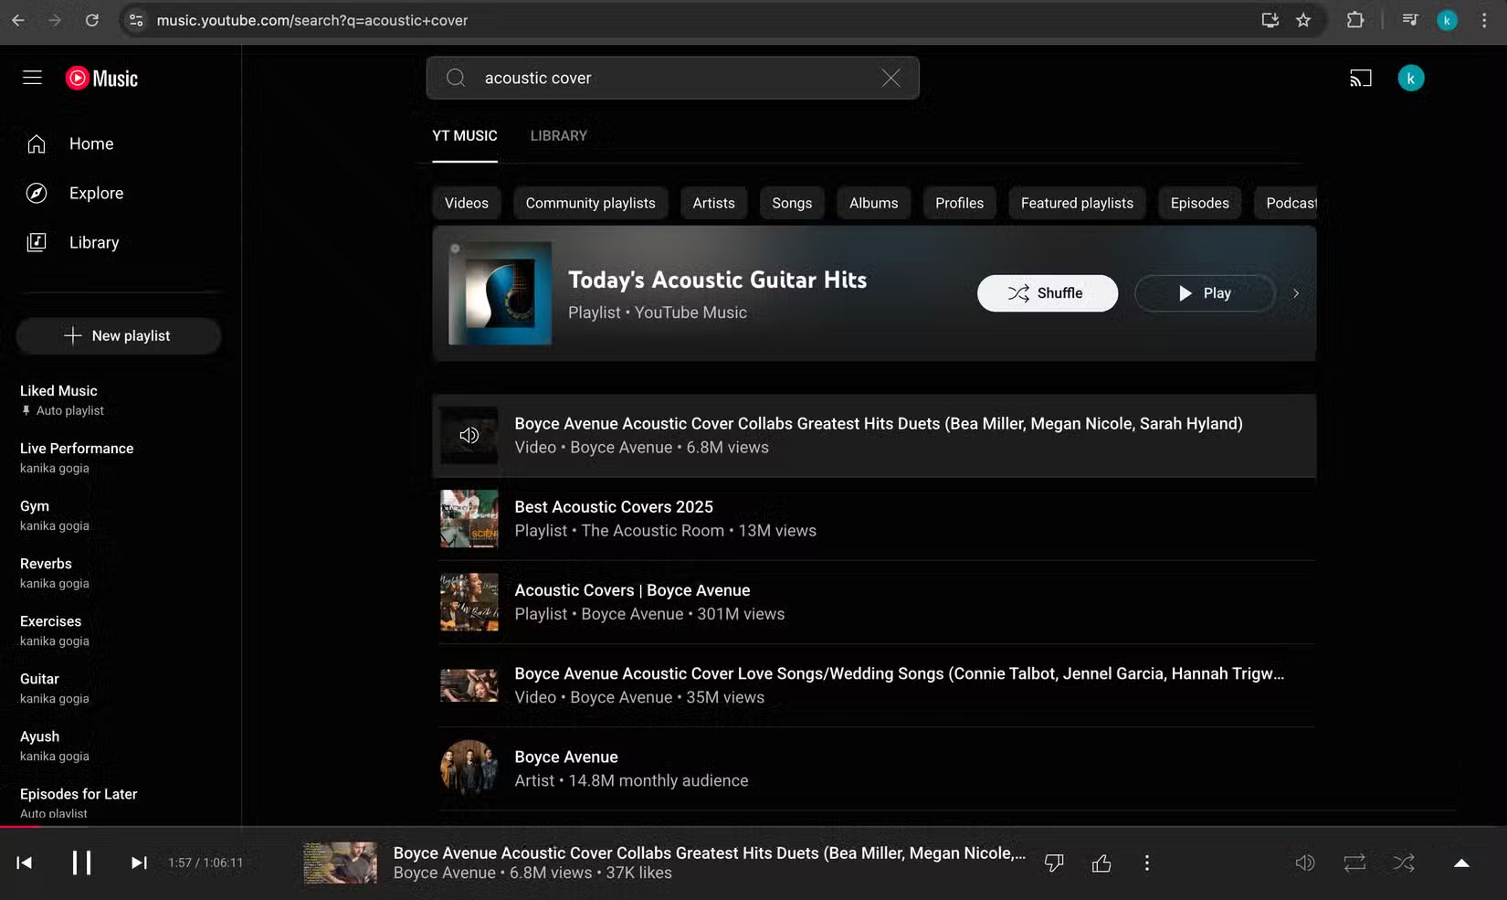Open the volume control in the player bar
The image size is (1507, 900).
coord(1304,863)
